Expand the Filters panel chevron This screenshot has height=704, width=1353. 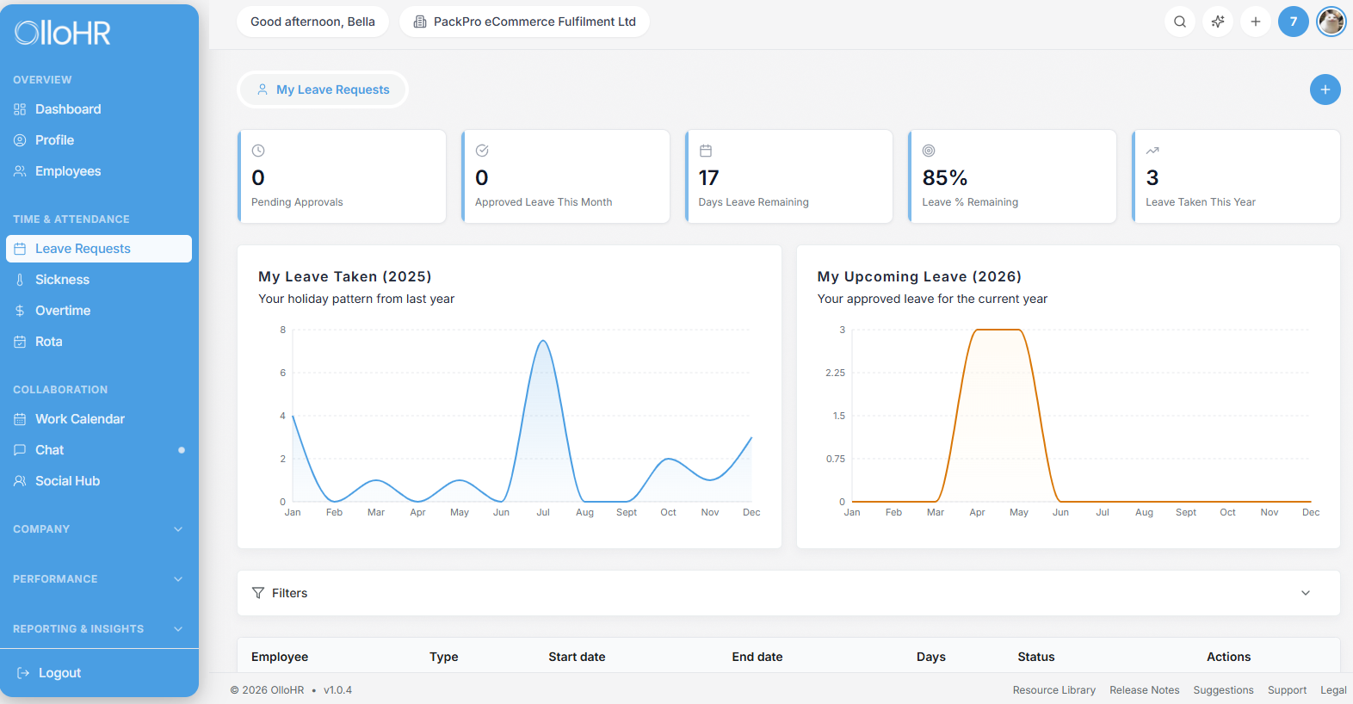coord(1305,593)
